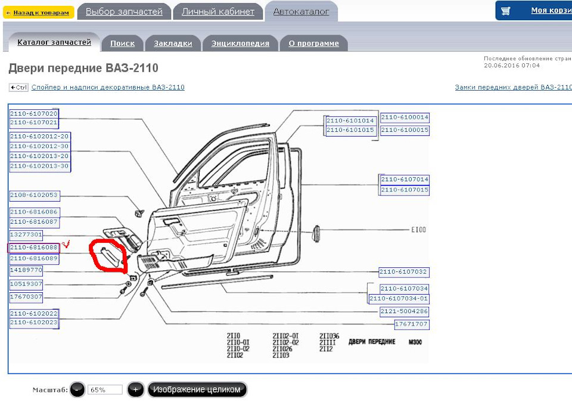
Task: Open Выбор запчастей tab
Action: click(x=124, y=11)
